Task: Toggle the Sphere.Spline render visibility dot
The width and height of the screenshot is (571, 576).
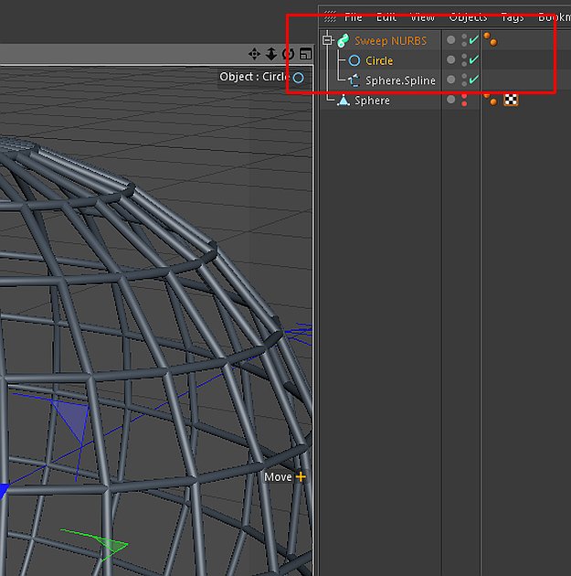Action: coord(464,84)
